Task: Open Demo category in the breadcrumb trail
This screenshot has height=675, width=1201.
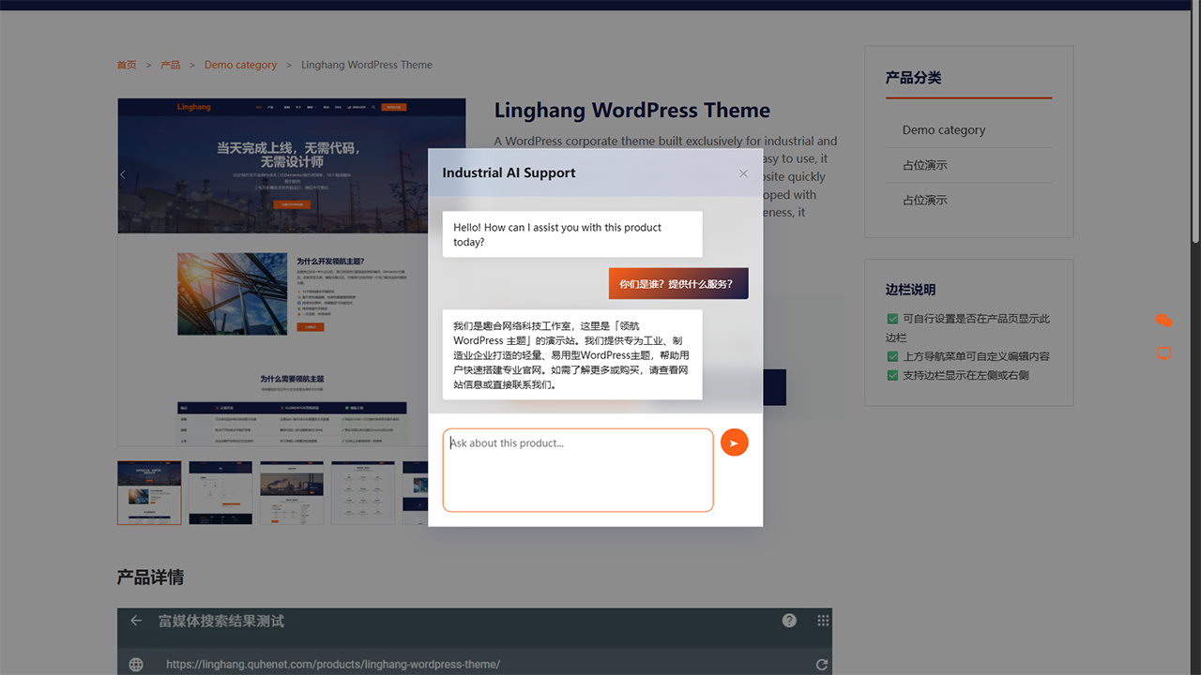Action: (240, 65)
